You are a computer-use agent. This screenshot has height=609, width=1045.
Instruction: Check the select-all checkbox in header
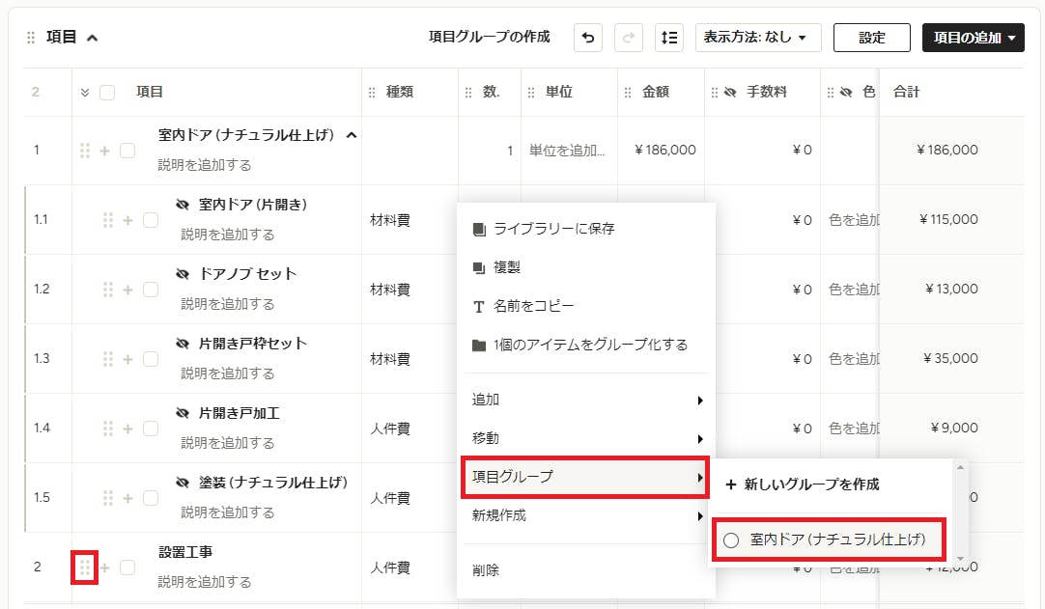pyautogui.click(x=106, y=93)
